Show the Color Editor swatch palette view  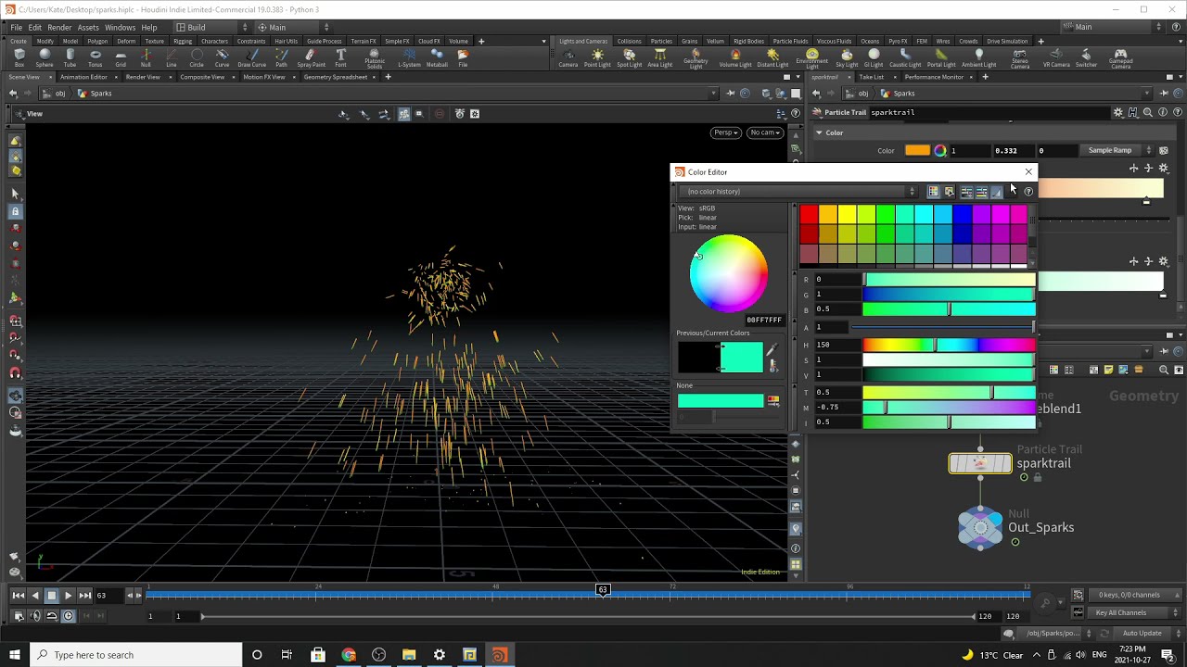933,192
